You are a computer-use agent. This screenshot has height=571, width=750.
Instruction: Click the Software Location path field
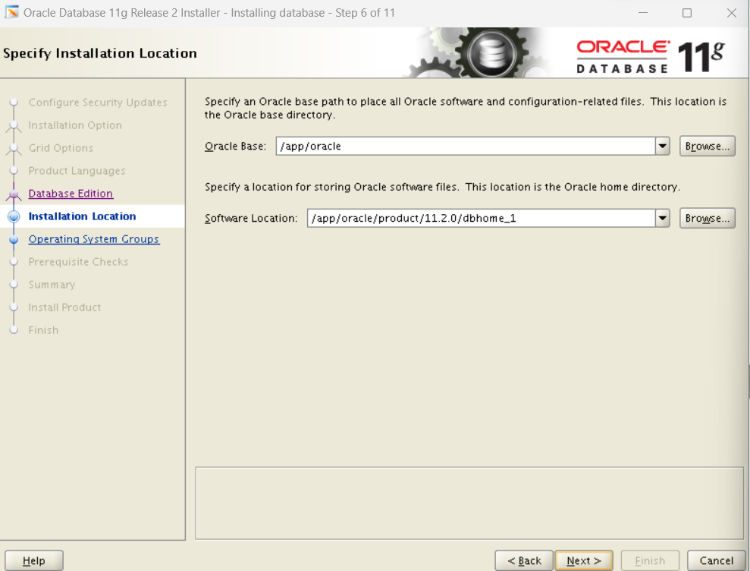tap(482, 219)
